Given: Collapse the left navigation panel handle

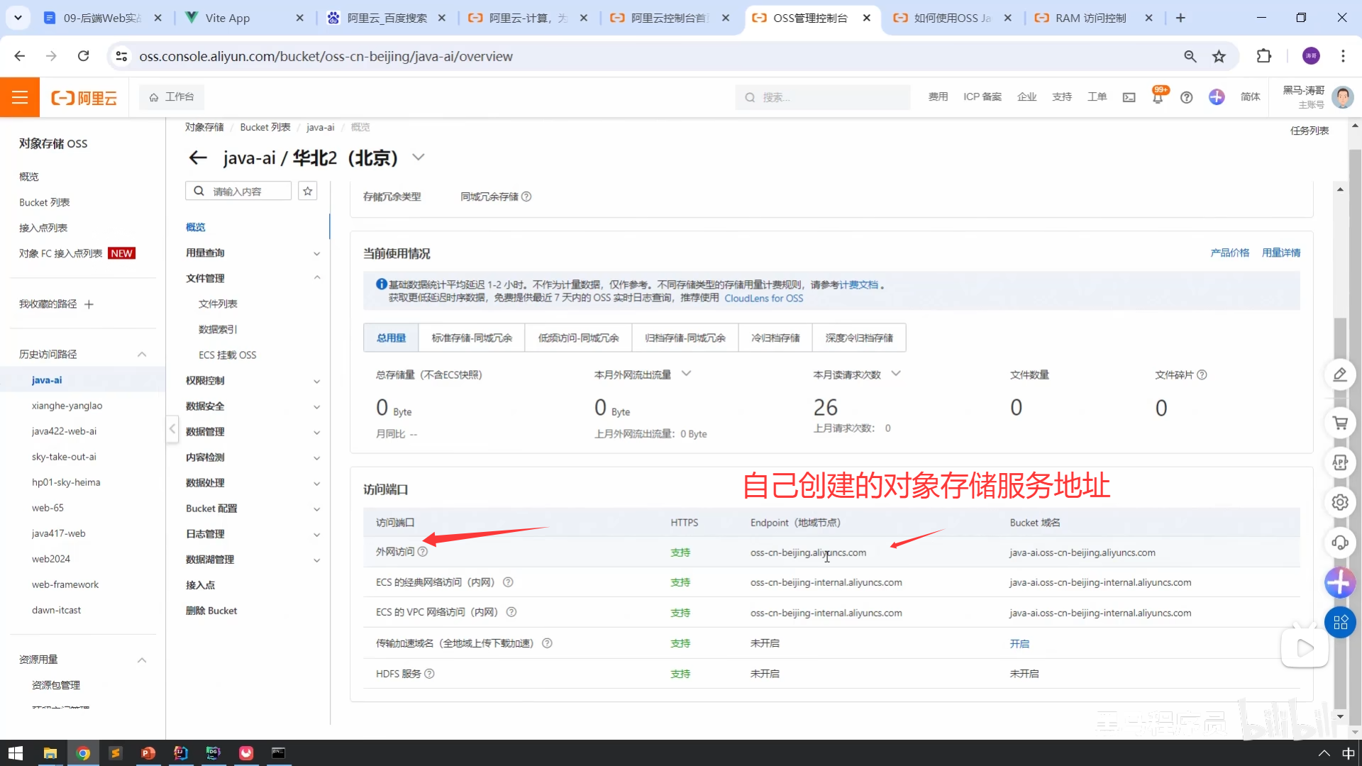Looking at the screenshot, I should click(172, 428).
